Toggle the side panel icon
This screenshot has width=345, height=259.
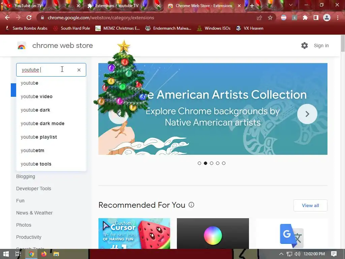316,18
